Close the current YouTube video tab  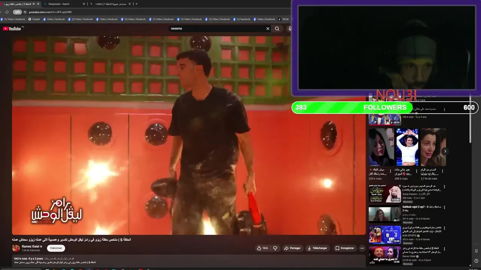tap(38, 4)
